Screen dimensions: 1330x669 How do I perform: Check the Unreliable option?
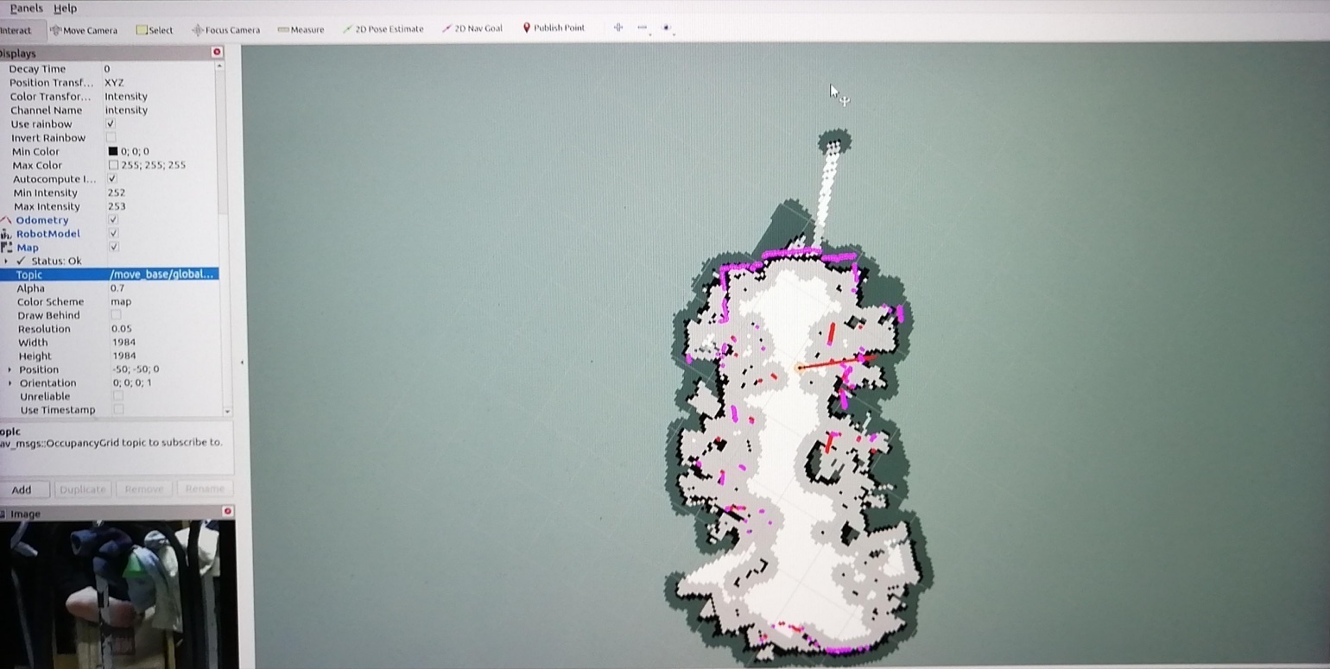pos(117,396)
